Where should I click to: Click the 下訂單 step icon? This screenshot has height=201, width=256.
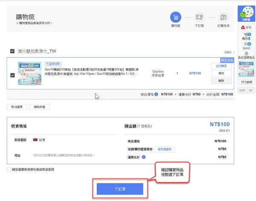click(x=199, y=17)
